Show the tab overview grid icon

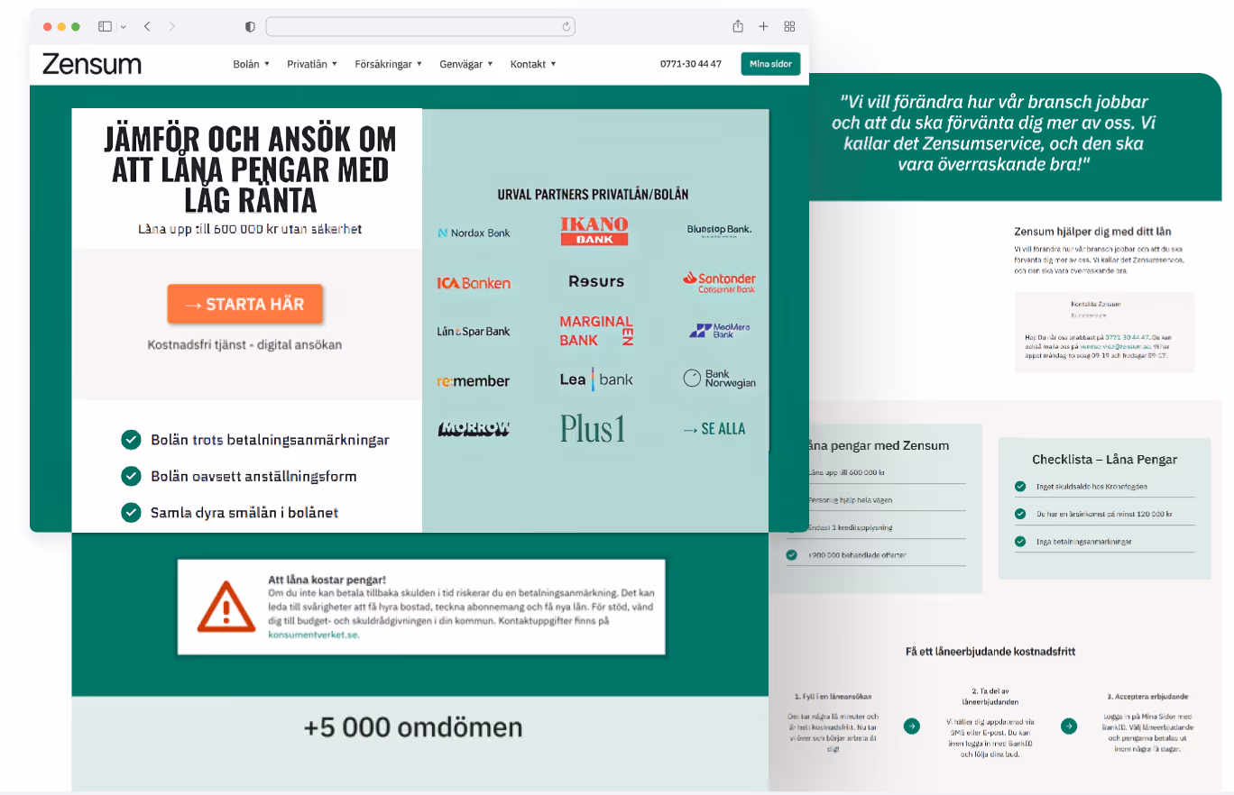[789, 27]
